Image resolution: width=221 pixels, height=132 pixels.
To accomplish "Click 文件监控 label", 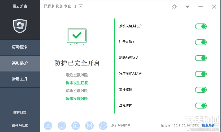I will [125, 89].
